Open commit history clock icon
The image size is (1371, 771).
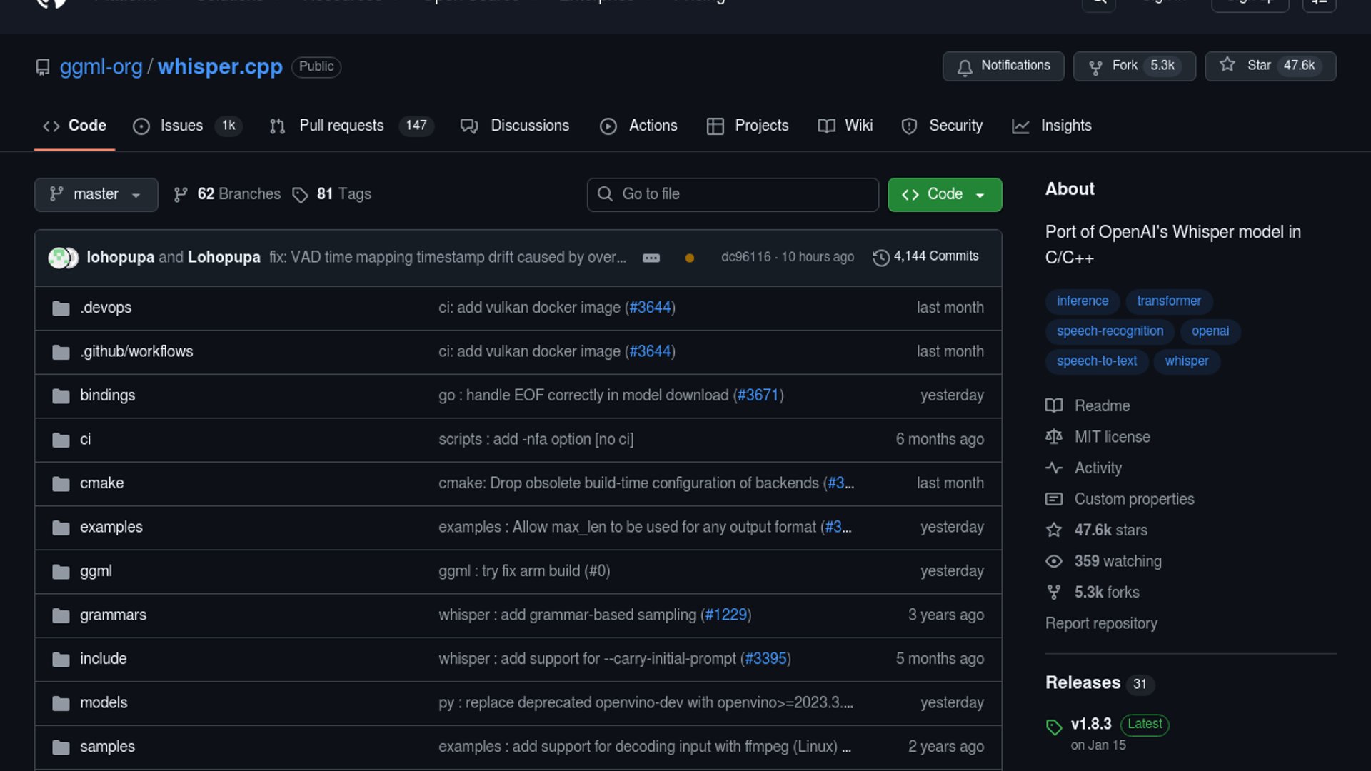coord(881,257)
